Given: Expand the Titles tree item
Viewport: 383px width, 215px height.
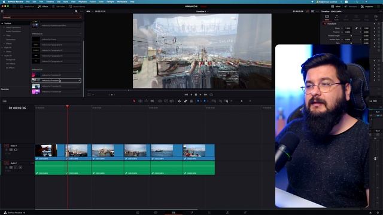Looking at the screenshot, I should (x=4, y=36).
